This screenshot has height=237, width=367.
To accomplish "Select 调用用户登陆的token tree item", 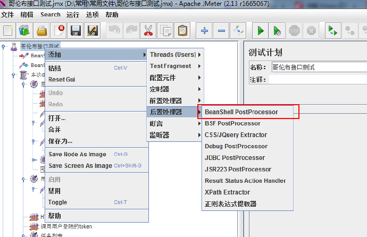I will click(x=66, y=226).
